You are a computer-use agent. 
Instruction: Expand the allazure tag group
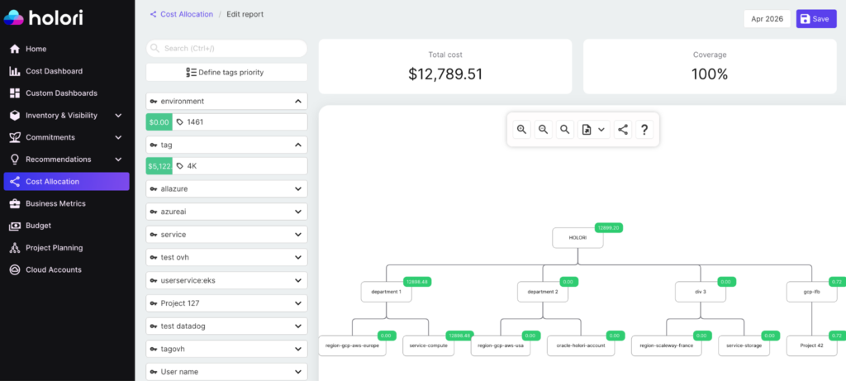click(x=297, y=189)
